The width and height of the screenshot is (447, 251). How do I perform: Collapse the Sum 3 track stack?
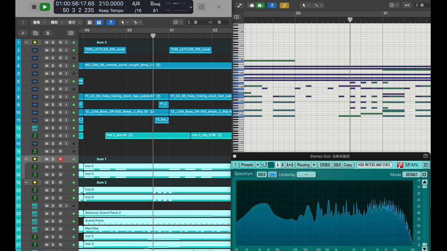(26, 42)
